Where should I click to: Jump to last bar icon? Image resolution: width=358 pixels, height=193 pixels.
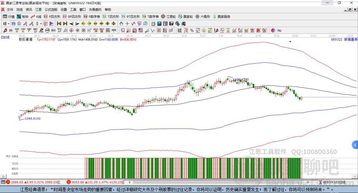[65, 24]
